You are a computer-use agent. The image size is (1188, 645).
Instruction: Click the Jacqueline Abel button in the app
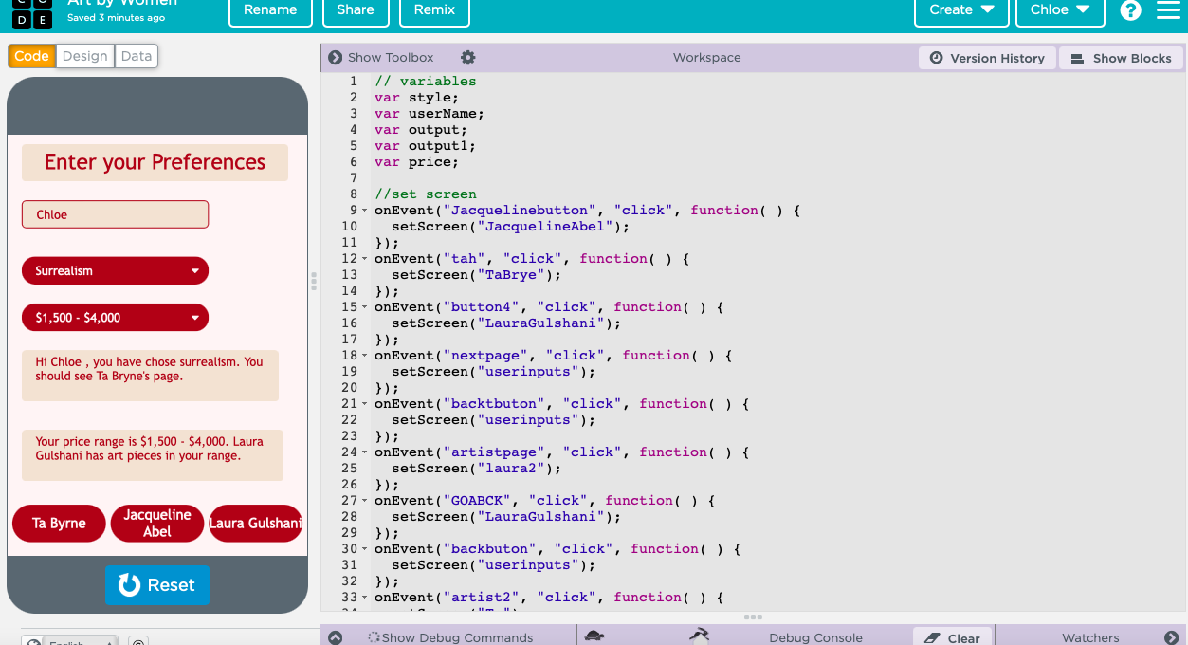coord(157,524)
